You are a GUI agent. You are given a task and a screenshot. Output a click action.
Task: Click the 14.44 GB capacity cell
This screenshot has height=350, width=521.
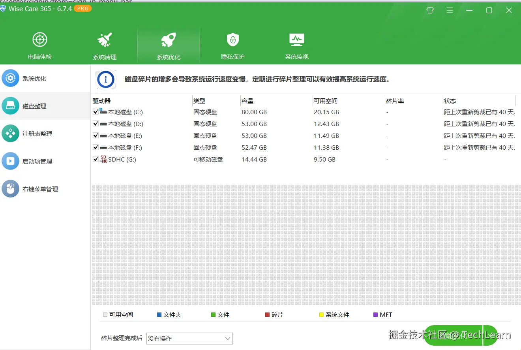(254, 160)
